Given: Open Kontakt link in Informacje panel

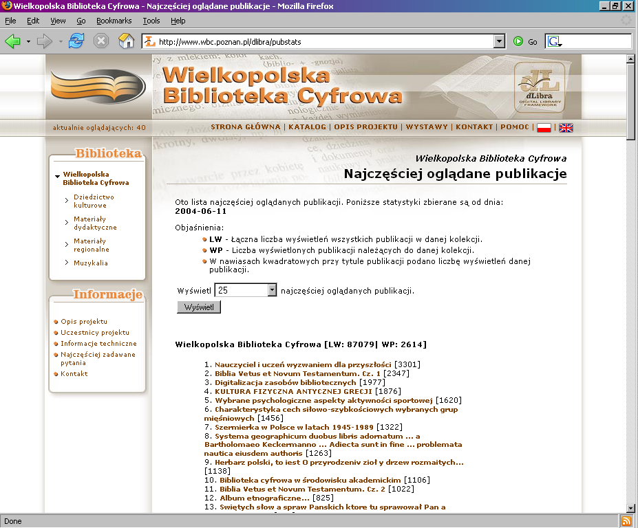Looking at the screenshot, I should point(74,373).
